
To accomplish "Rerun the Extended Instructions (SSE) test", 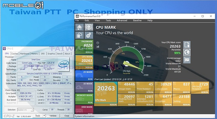I will [x=150, y=105].
